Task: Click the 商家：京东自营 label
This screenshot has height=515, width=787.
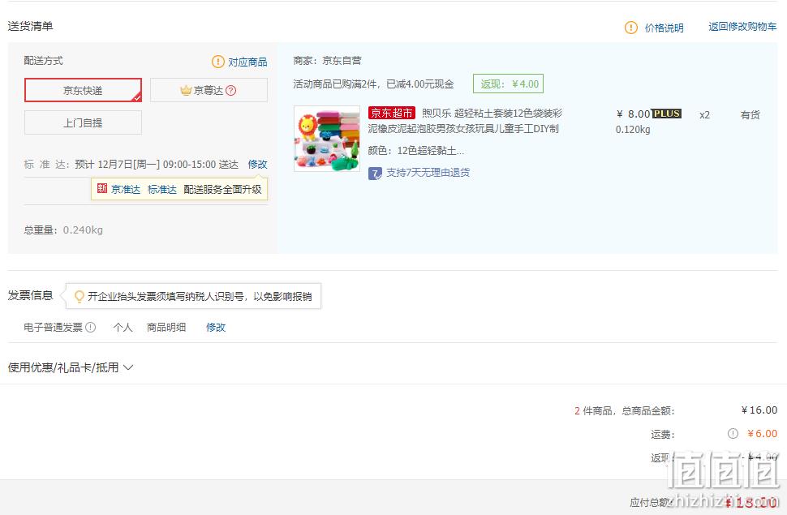Action: click(x=327, y=61)
